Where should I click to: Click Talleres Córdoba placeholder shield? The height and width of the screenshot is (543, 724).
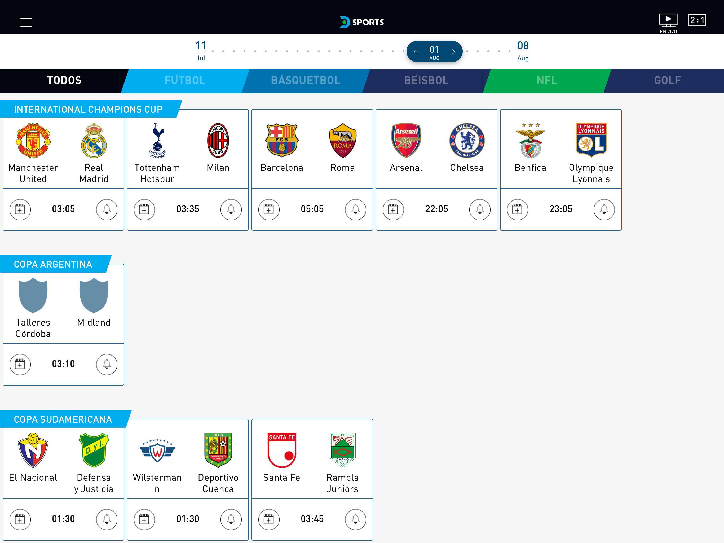tap(33, 295)
